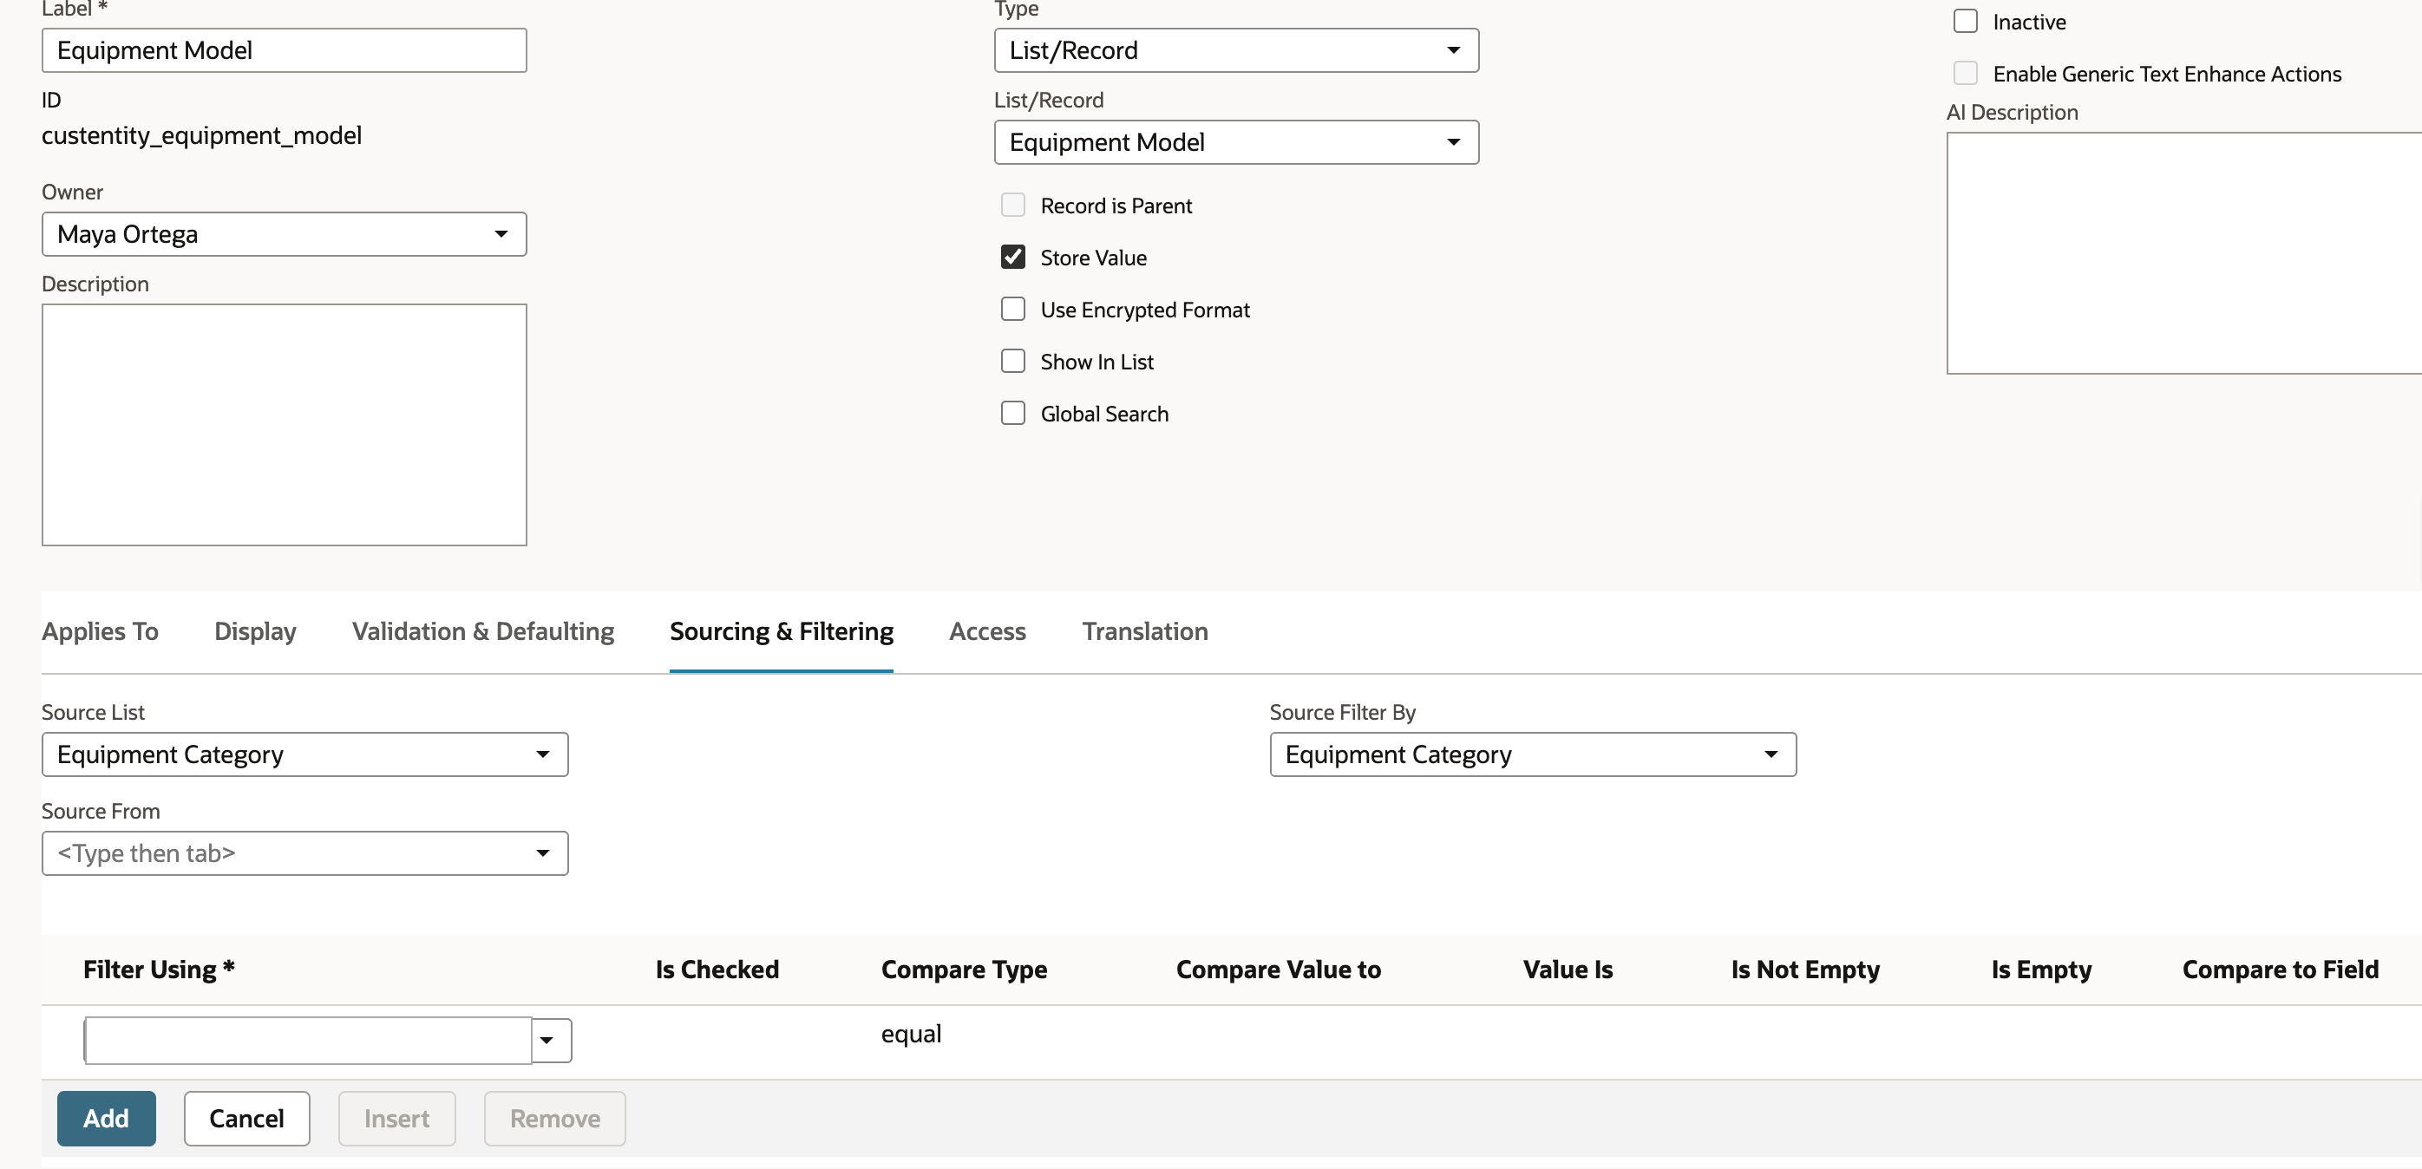The height and width of the screenshot is (1169, 2422).
Task: Open the Validation & Defaulting tab
Action: [483, 631]
